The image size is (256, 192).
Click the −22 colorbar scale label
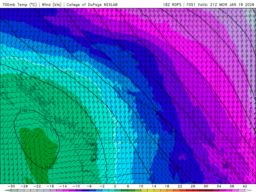[37, 186]
